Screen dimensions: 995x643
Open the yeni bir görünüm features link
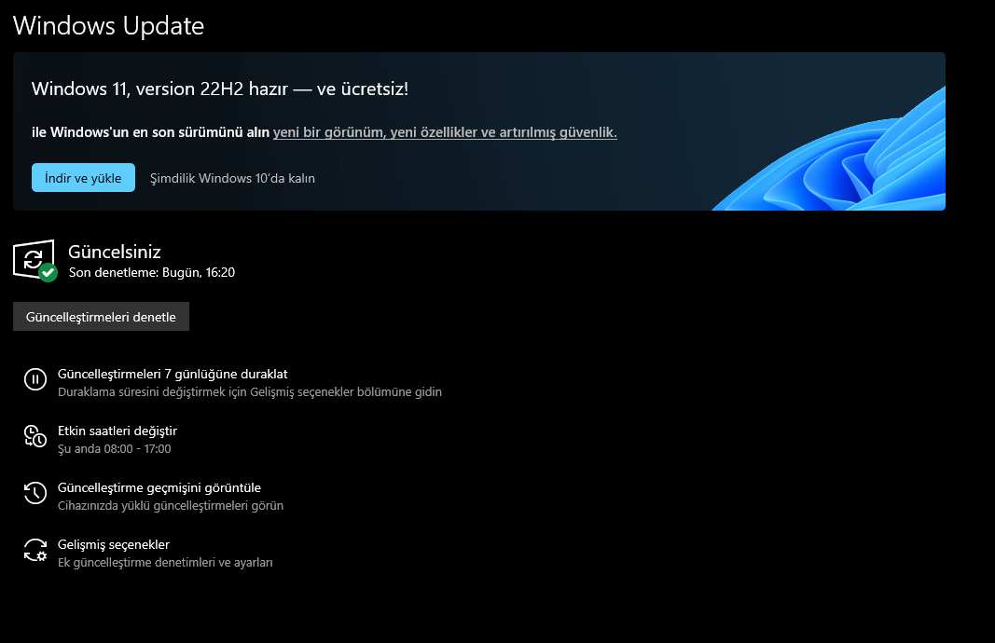tap(445, 132)
